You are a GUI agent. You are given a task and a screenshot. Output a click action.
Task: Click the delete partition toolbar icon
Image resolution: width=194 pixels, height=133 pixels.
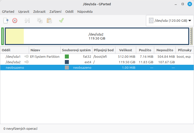(15, 20)
